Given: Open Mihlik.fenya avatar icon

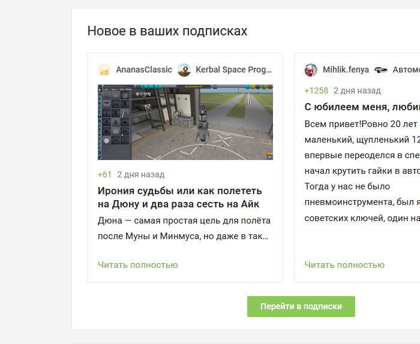Looking at the screenshot, I should (311, 70).
